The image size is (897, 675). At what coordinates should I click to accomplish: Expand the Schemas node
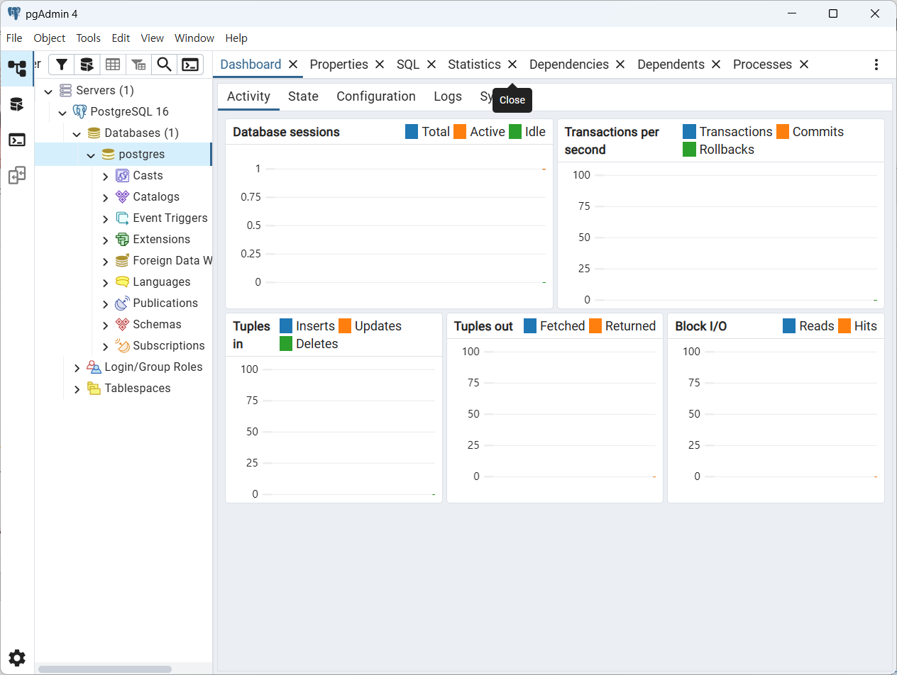click(x=105, y=325)
